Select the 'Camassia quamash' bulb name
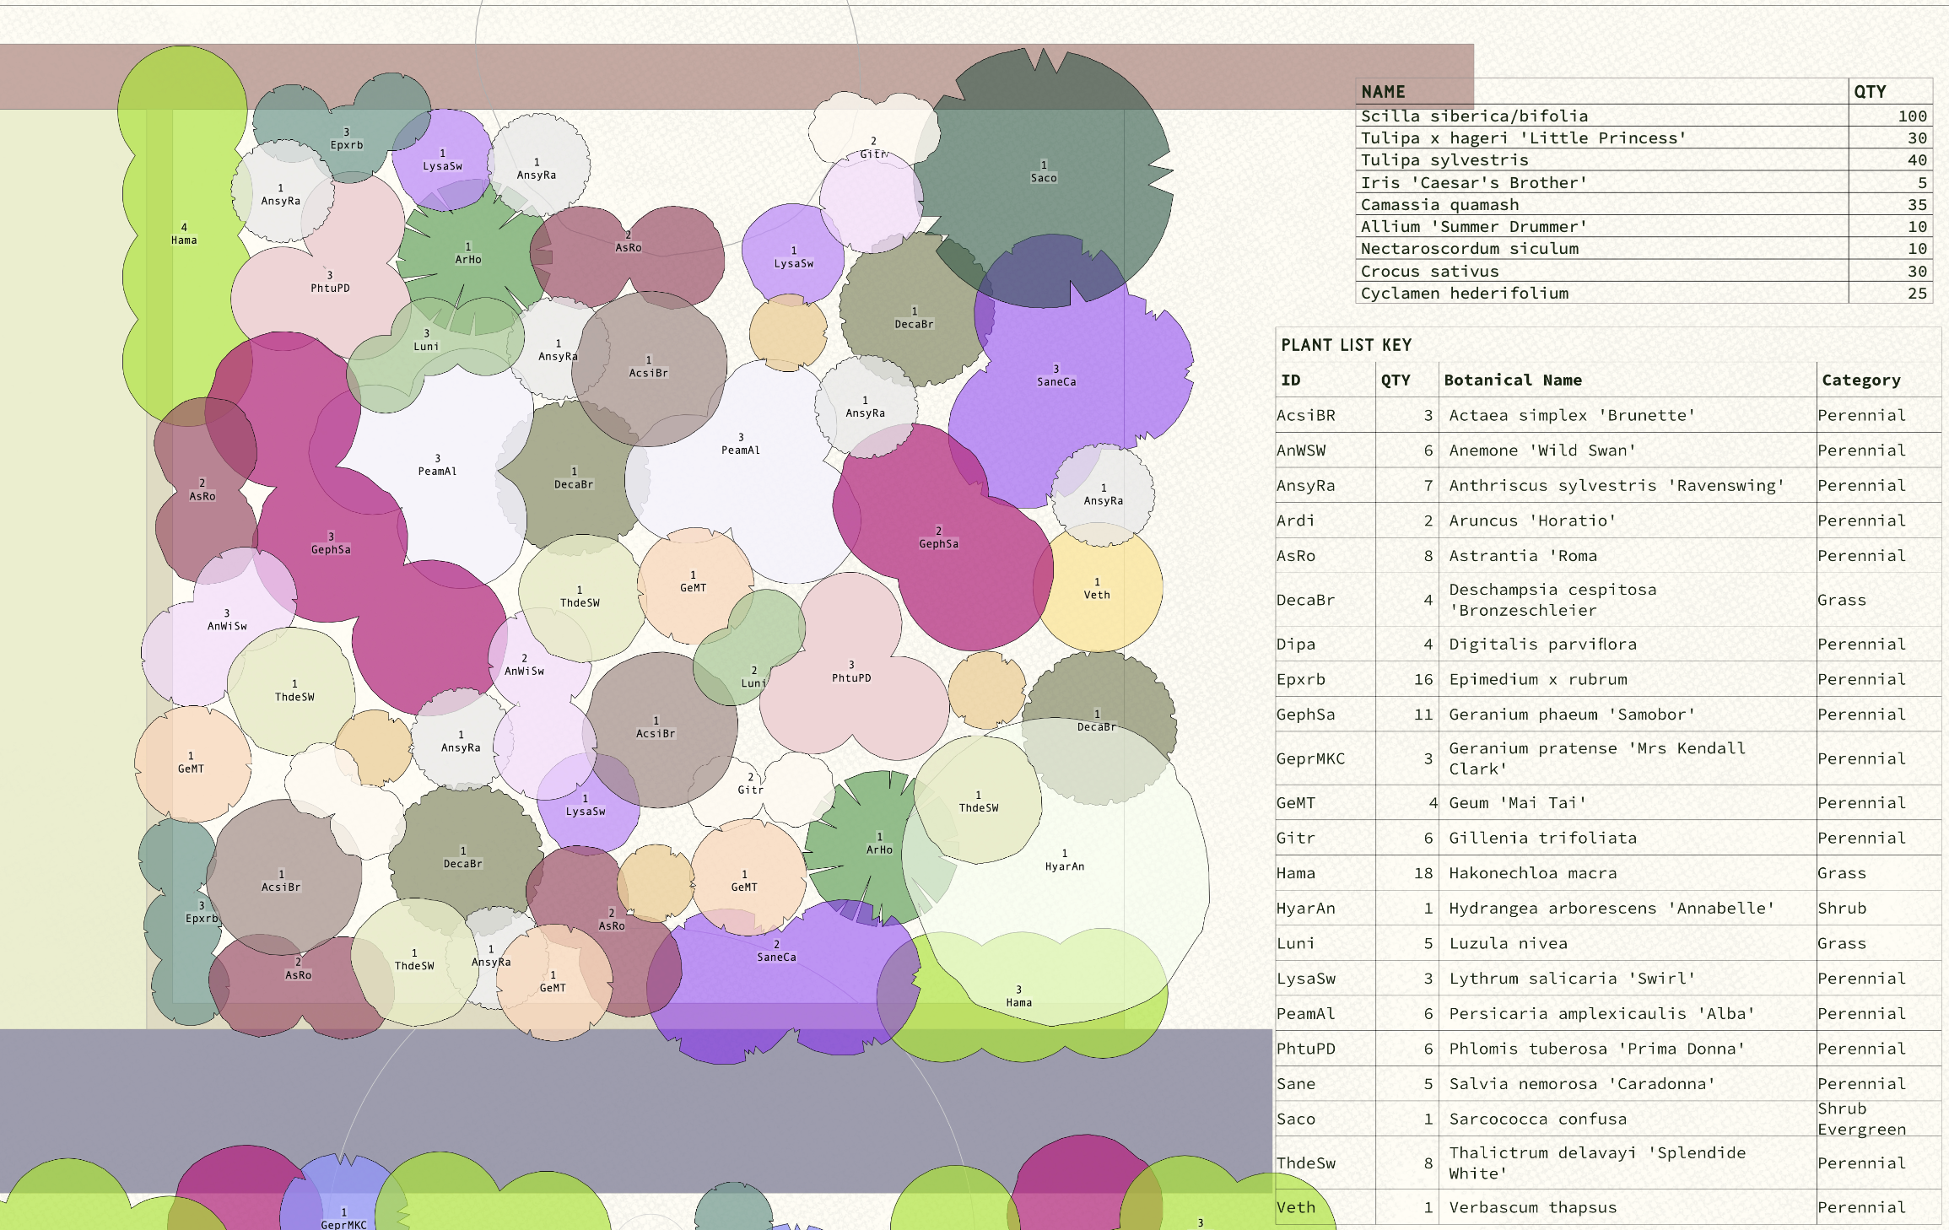1949x1230 pixels. 1439,205
